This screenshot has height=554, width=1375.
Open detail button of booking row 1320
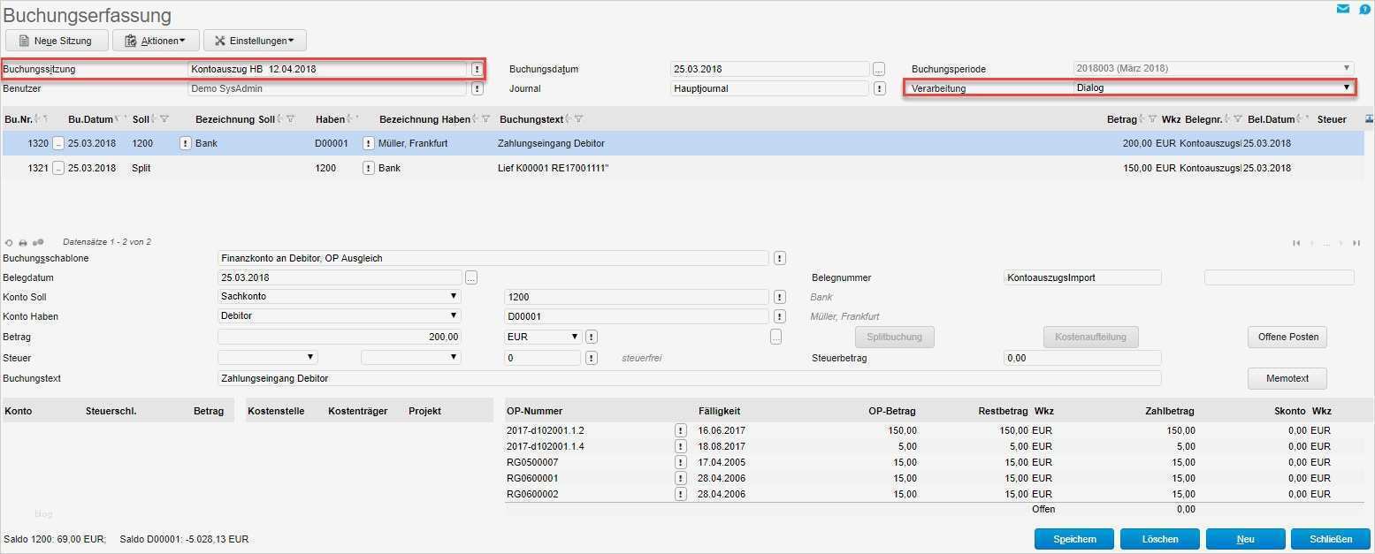tap(58, 143)
